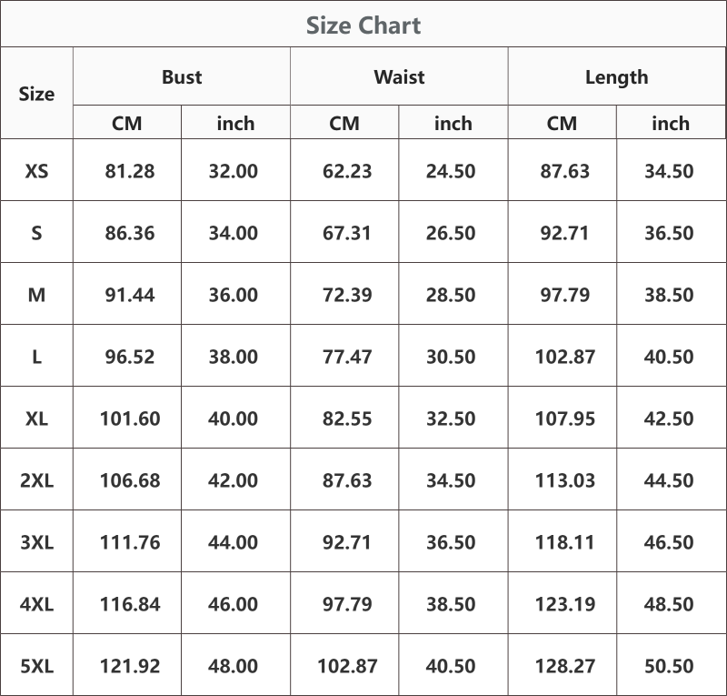Select the 30.50 waist inch cell
Image resolution: width=727 pixels, height=696 pixels.
[451, 357]
